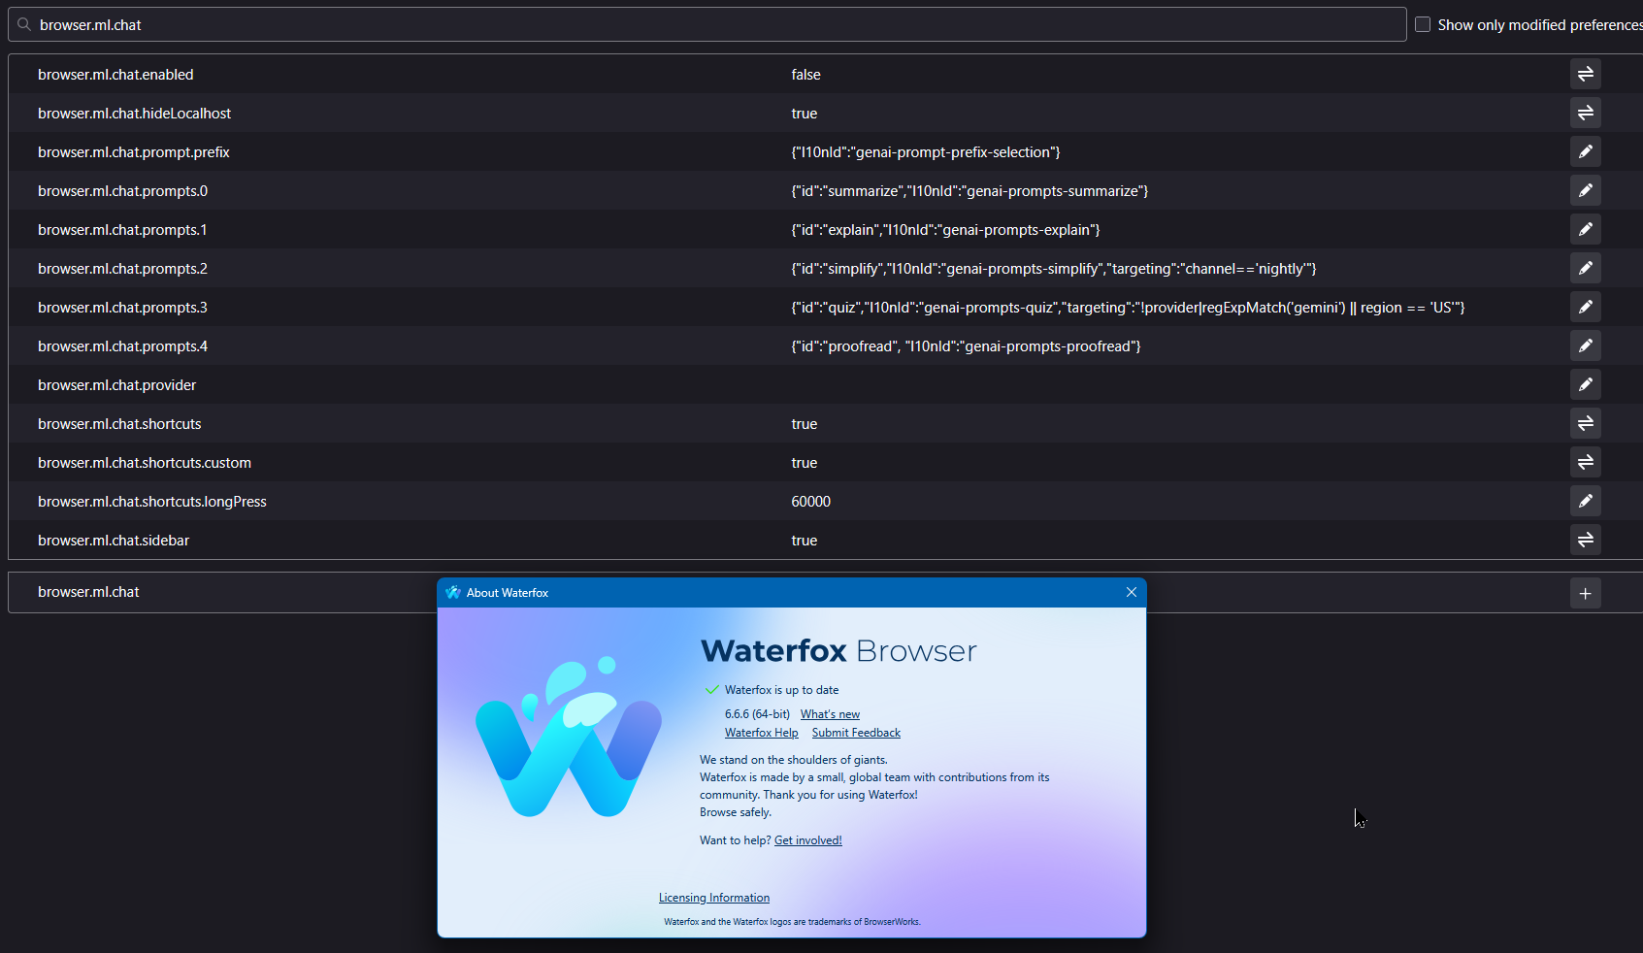Select the browser.ml.chat.enabled preference name
Viewport: 1643px width, 953px height.
(115, 75)
